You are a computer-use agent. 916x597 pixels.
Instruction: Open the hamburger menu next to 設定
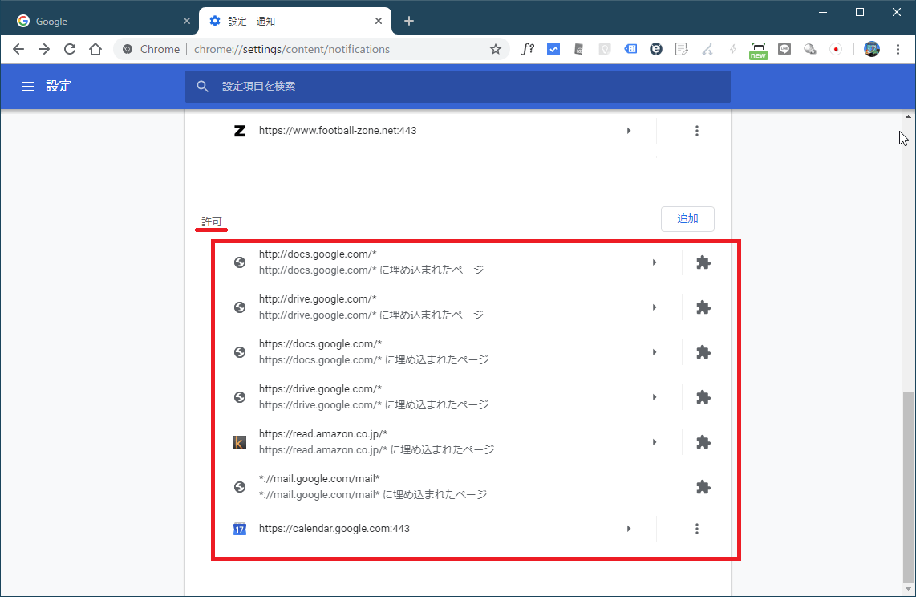28,87
